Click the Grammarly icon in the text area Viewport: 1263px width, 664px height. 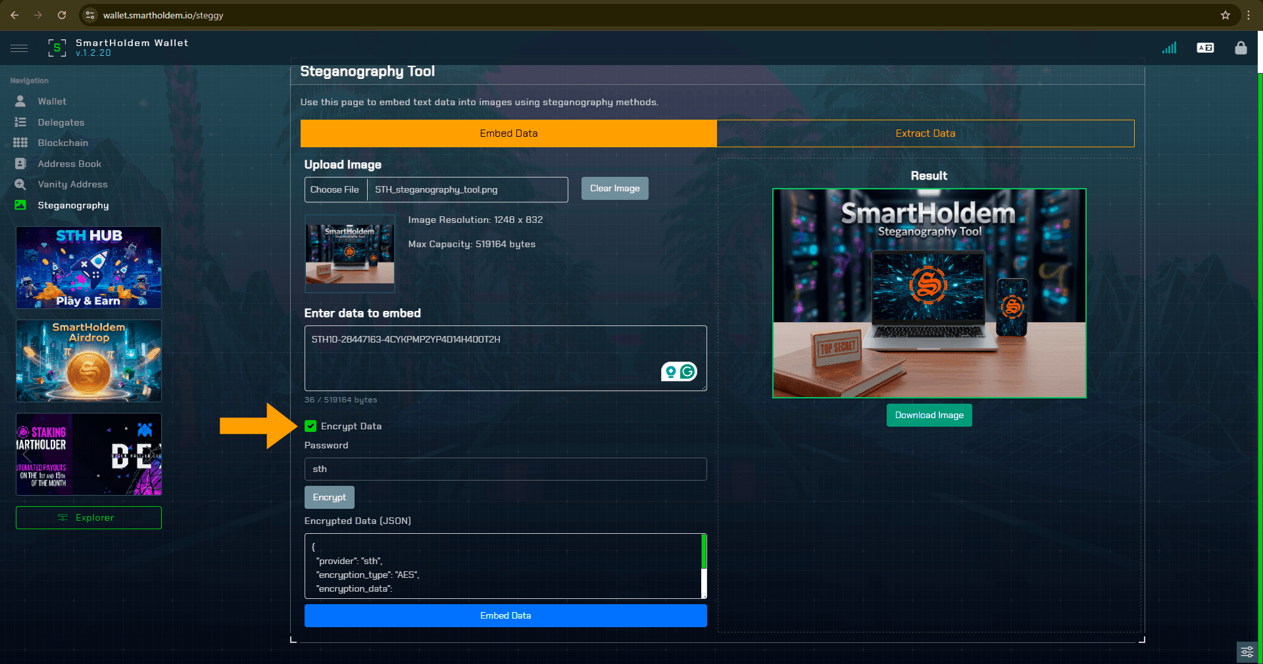coord(687,372)
